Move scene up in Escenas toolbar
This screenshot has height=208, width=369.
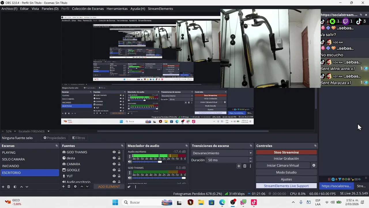21,187
